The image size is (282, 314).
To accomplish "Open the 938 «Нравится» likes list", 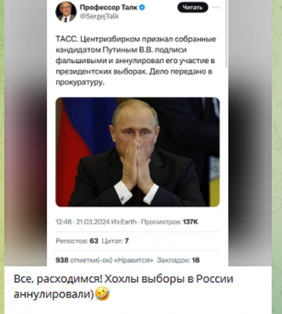I will 105,260.
